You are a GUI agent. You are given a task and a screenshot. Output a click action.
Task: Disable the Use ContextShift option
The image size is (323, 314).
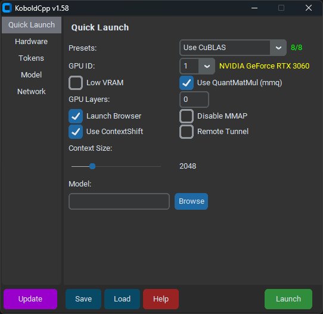tap(76, 132)
